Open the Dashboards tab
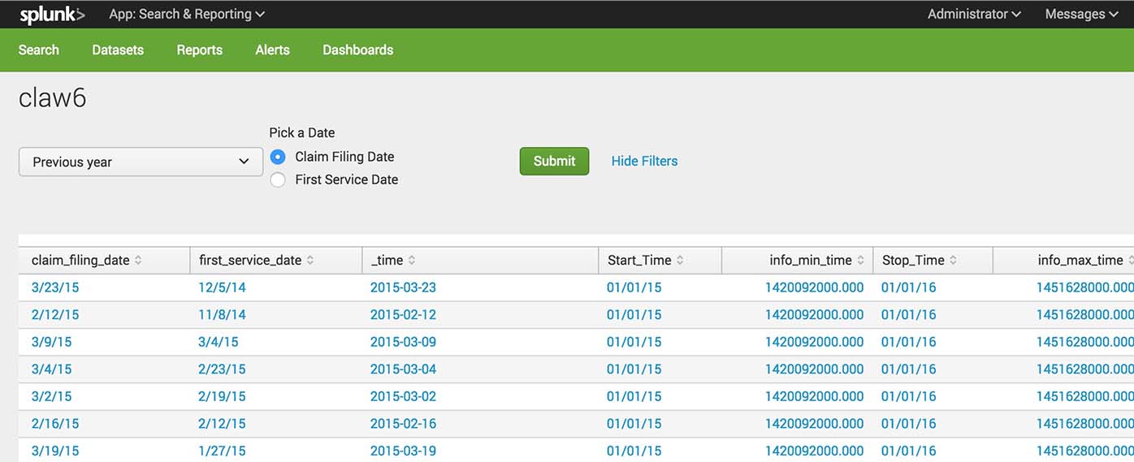Viewport: 1134px width, 462px height. click(357, 50)
